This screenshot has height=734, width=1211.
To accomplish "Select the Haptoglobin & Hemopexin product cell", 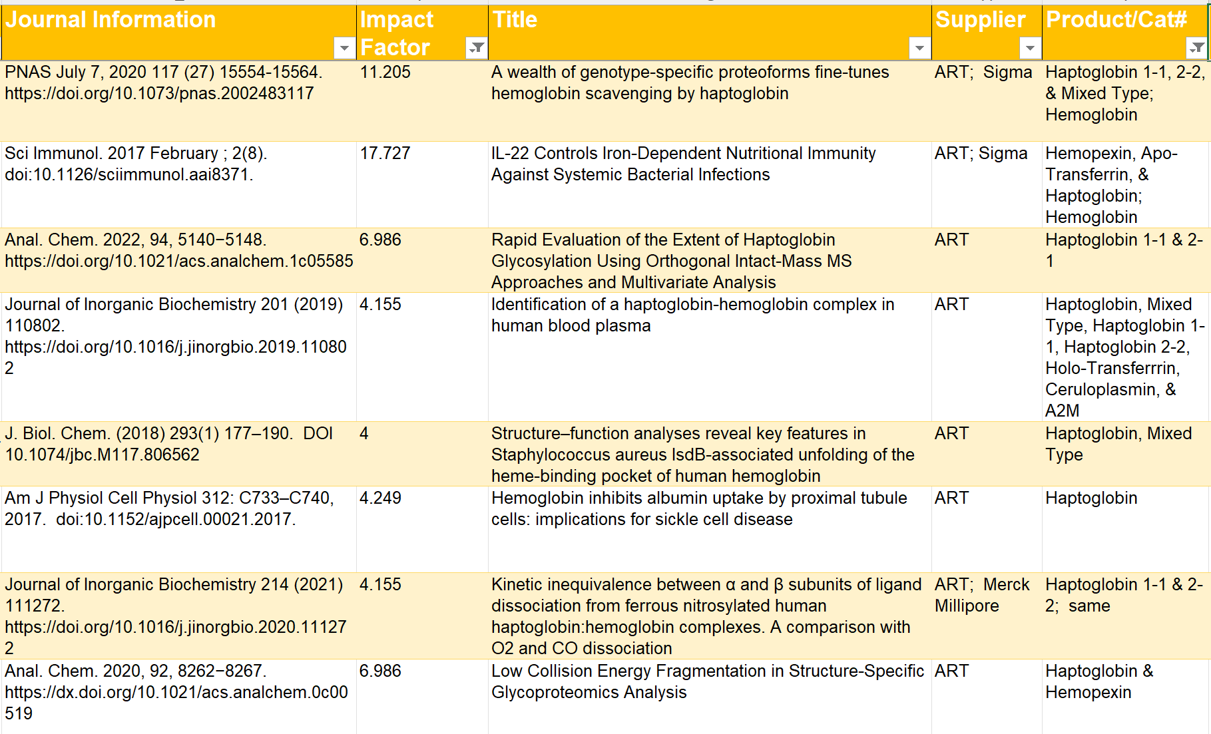I will point(1098,681).
